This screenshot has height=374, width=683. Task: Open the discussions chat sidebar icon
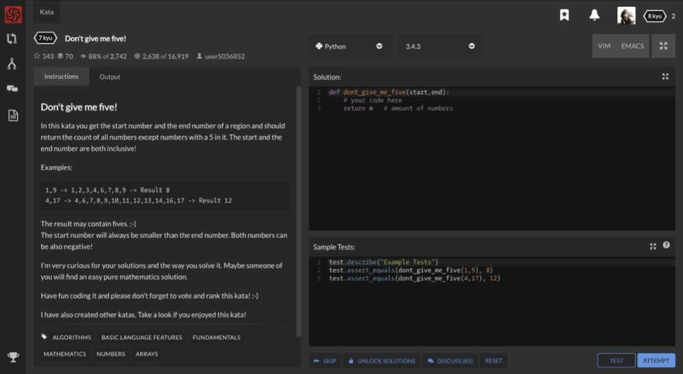point(12,89)
